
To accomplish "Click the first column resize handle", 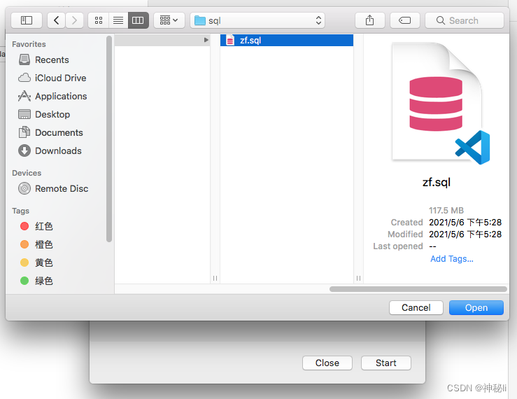I will tap(215, 278).
